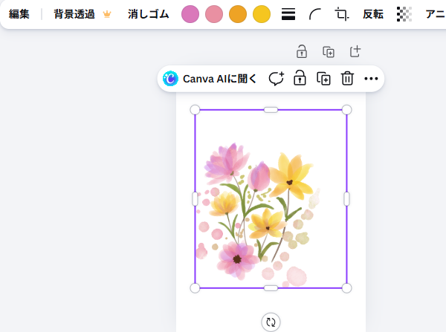
Task: Add a new page icon
Action: click(355, 51)
